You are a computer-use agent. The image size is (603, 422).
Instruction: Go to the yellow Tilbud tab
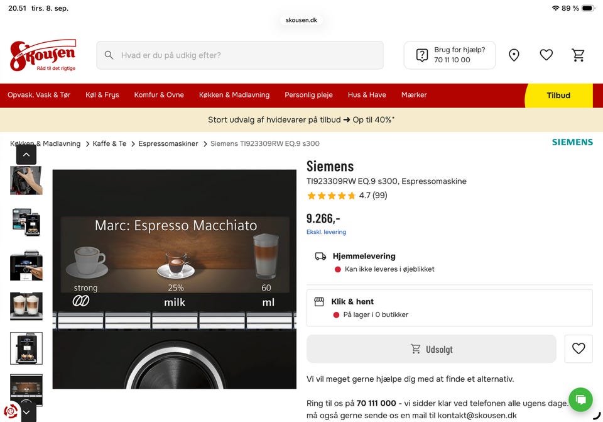point(558,96)
